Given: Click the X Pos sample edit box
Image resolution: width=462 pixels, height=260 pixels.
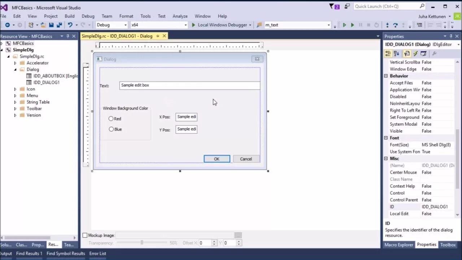Looking at the screenshot, I should (x=186, y=117).
